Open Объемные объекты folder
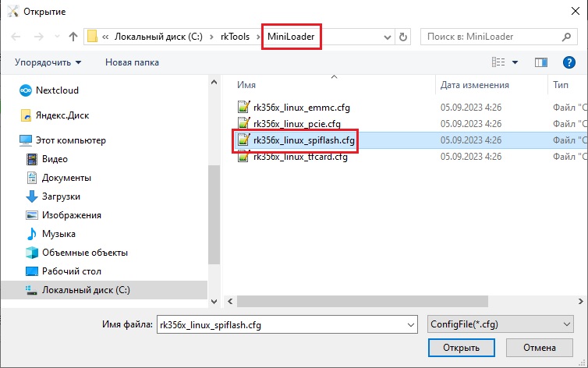Image resolution: width=588 pixels, height=368 pixels. click(x=85, y=253)
